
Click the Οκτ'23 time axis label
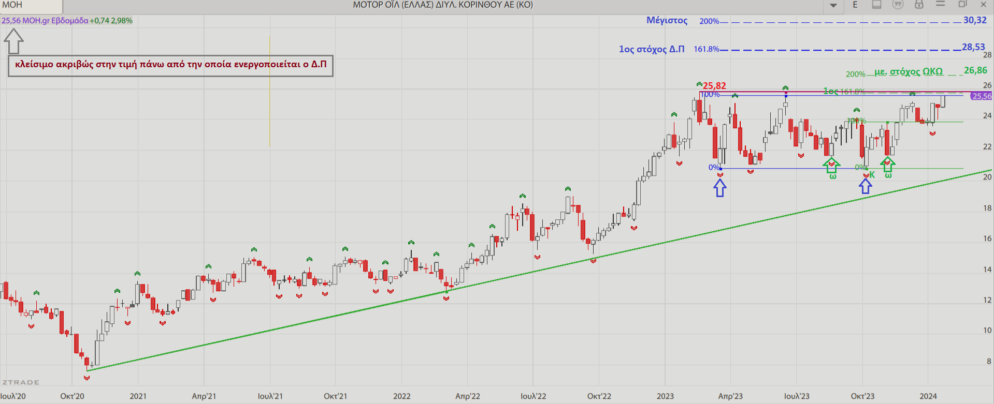point(863,396)
